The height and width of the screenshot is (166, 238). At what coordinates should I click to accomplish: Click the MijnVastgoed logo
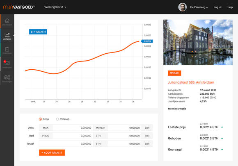point(19,7)
